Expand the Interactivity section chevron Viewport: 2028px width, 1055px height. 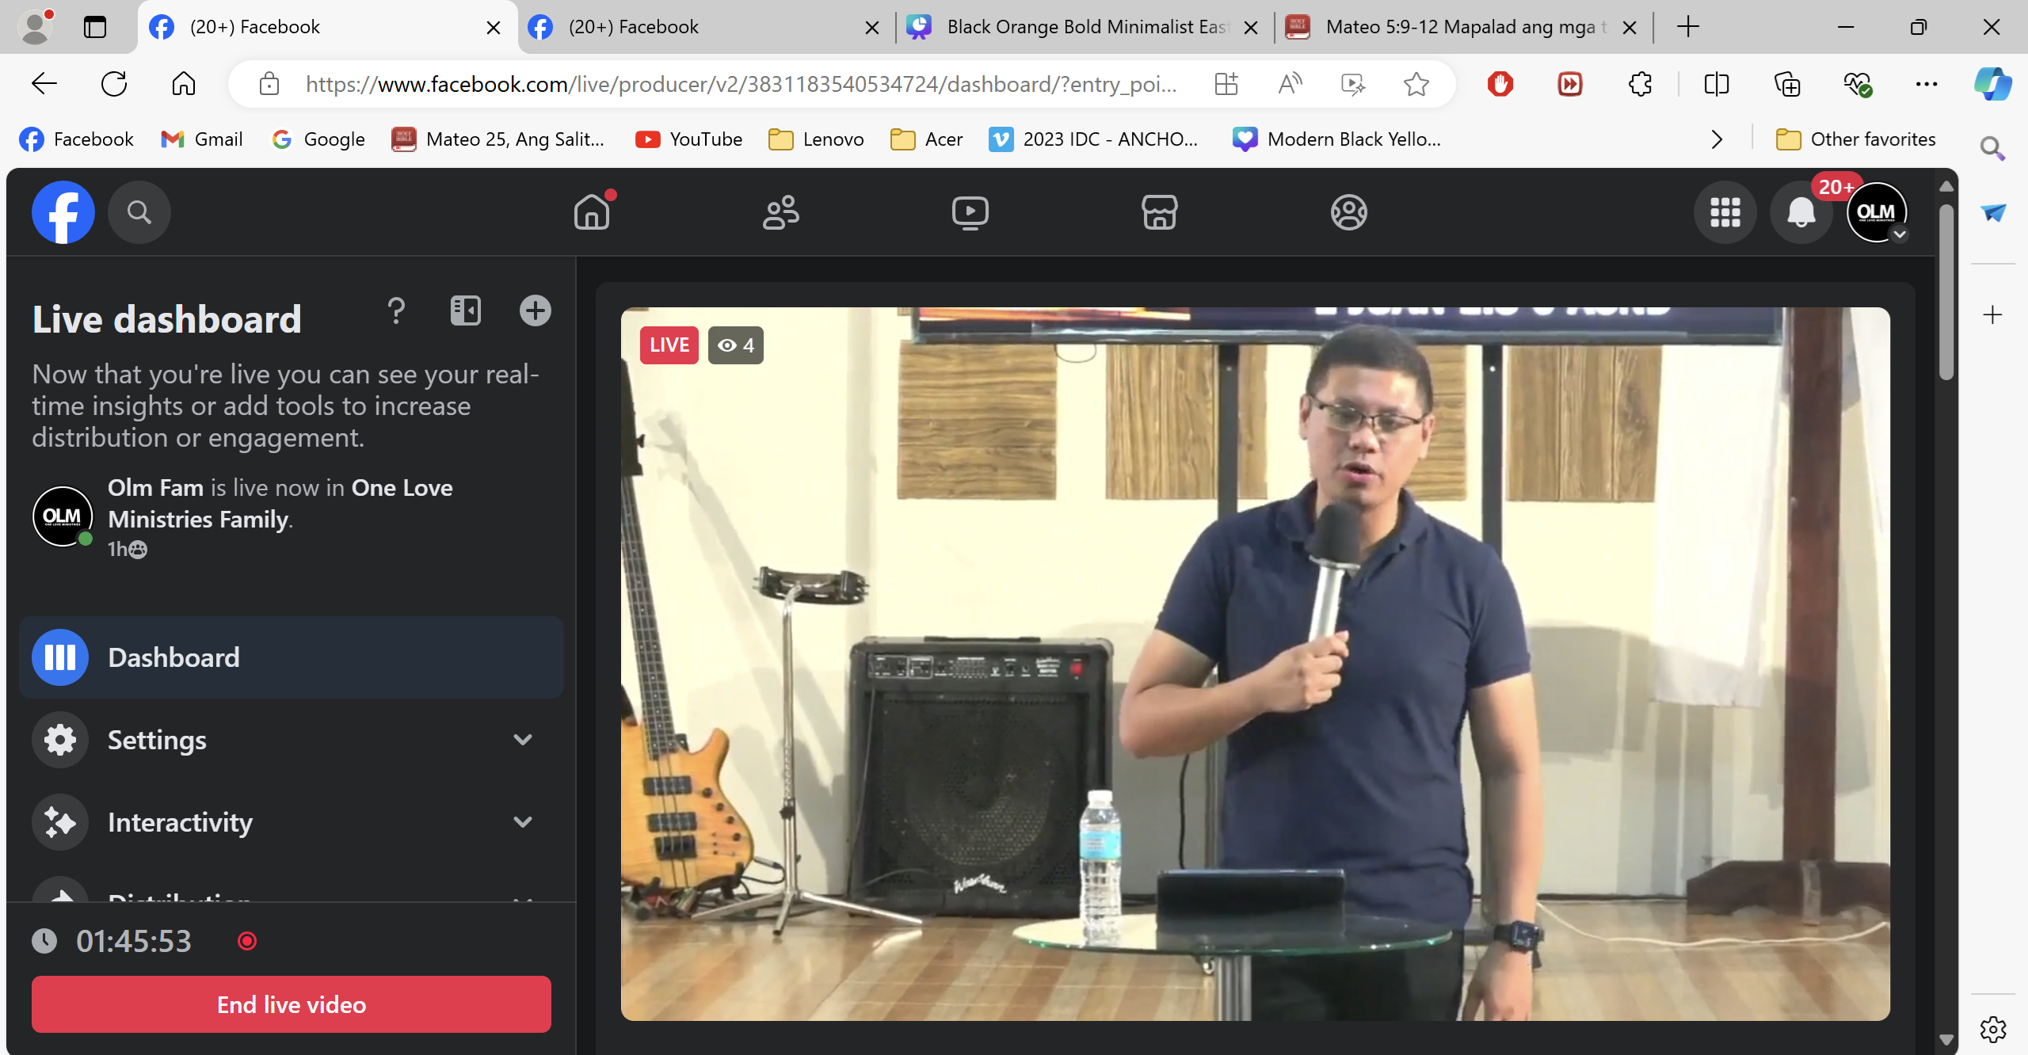(522, 822)
